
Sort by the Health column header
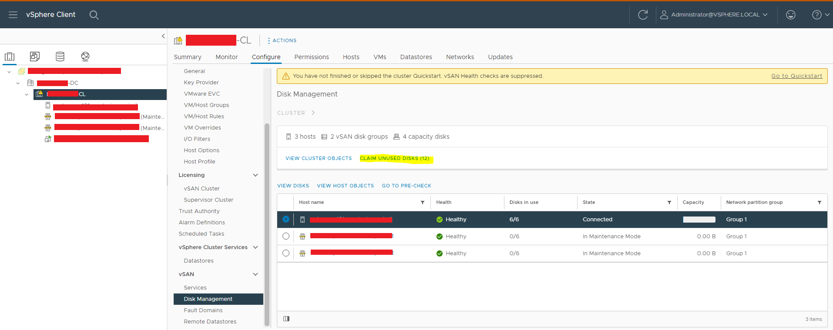click(444, 203)
